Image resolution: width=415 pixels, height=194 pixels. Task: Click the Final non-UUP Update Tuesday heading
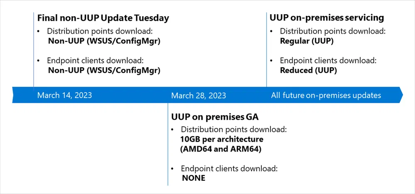[103, 18]
